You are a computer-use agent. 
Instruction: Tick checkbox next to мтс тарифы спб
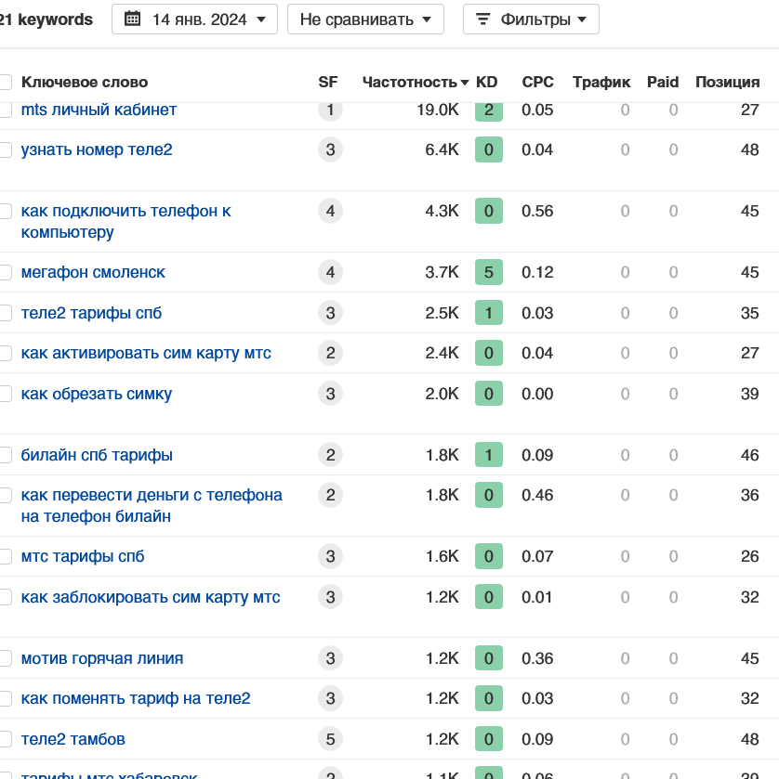click(5, 556)
